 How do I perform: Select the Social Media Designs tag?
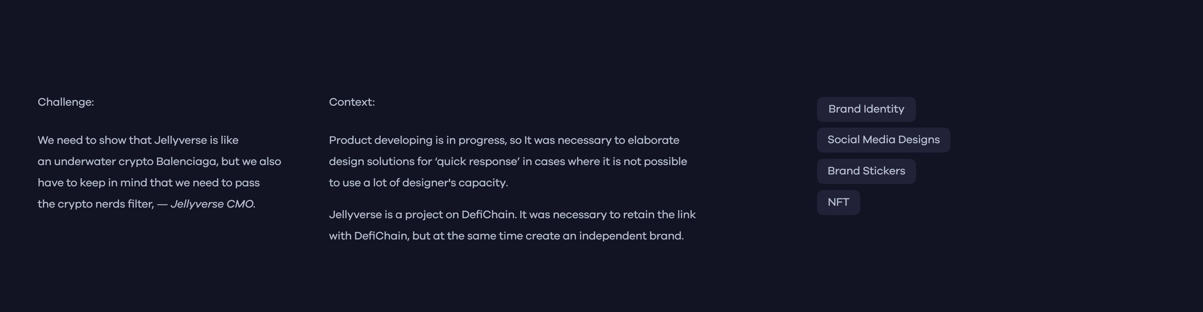click(x=883, y=140)
